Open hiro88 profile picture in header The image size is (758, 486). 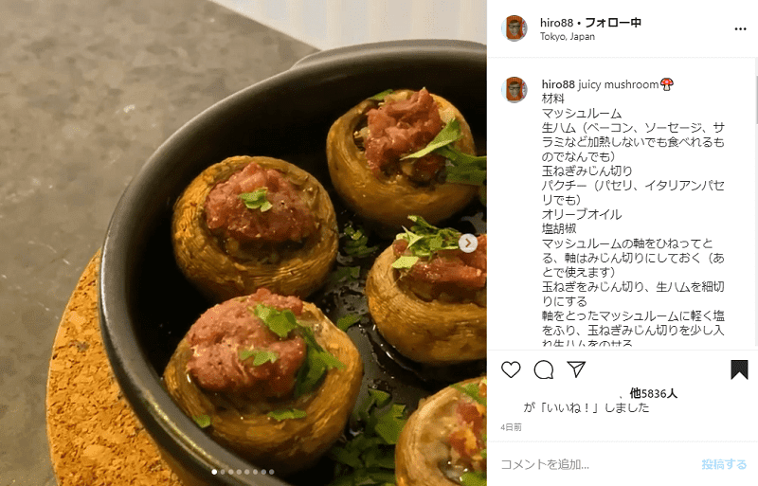coord(514,28)
